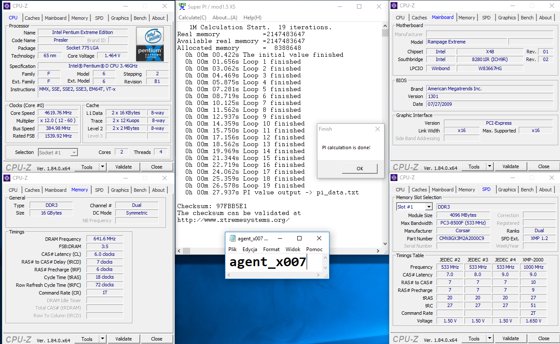
Task: Click the Specification field Pentium D 3.46GHz
Action: click(103, 66)
